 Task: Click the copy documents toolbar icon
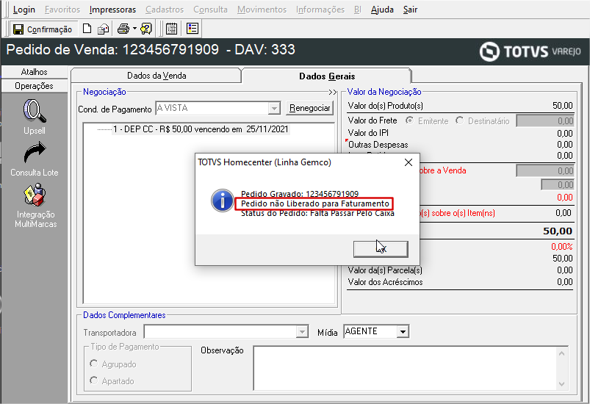pos(103,29)
